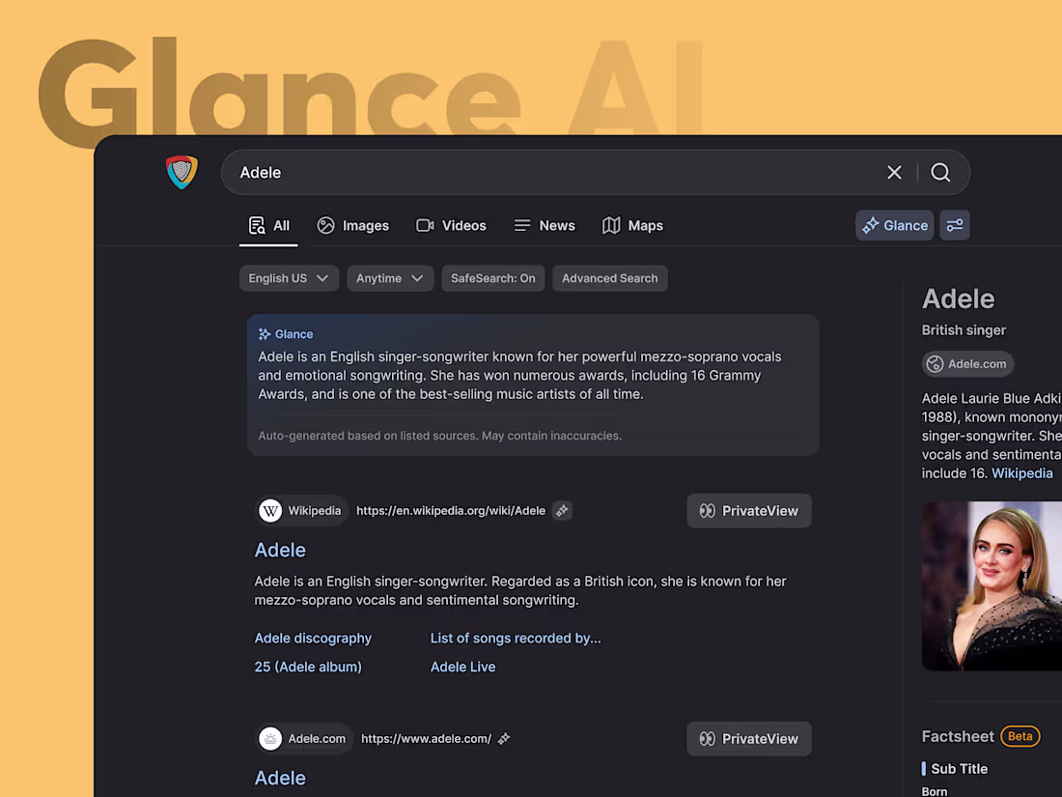Click the sparkle icon in the Glance summary card
The height and width of the screenshot is (797, 1062).
(263, 333)
